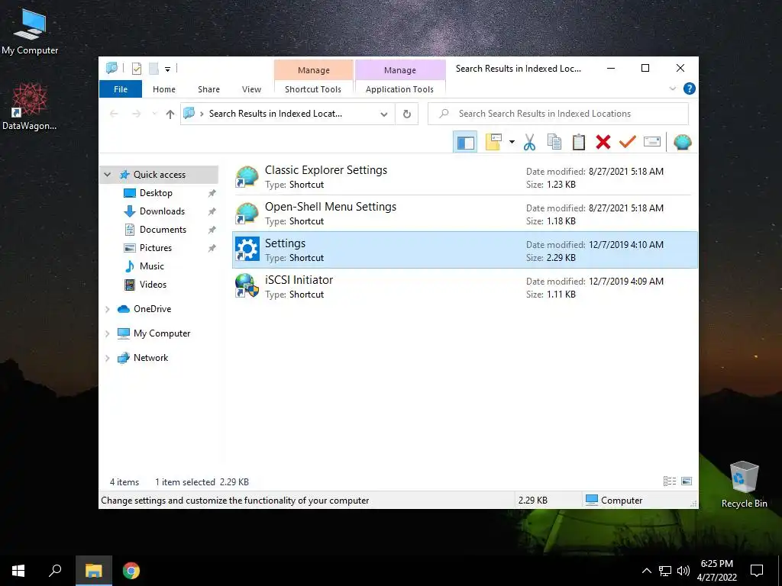Select the iSCSI Initiator result
The width and height of the screenshot is (782, 586).
(465, 287)
